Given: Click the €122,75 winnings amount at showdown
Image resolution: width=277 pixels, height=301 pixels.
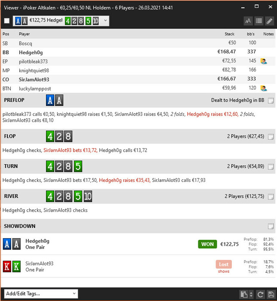Looking at the screenshot, I should [229, 244].
